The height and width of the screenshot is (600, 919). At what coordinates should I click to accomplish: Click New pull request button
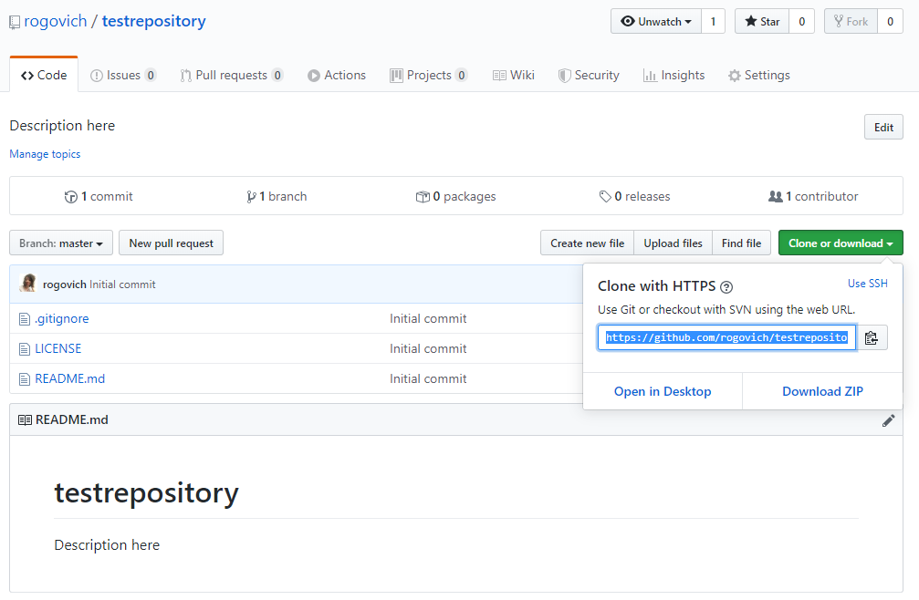(x=172, y=243)
